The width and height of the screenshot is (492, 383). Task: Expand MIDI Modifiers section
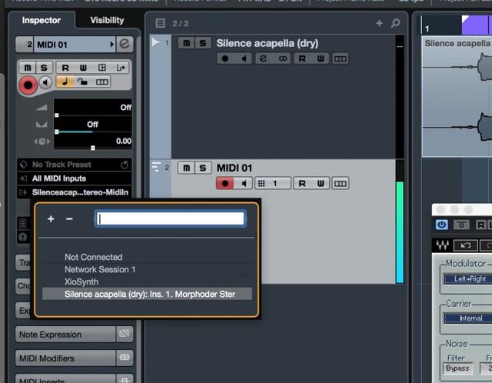click(65, 358)
